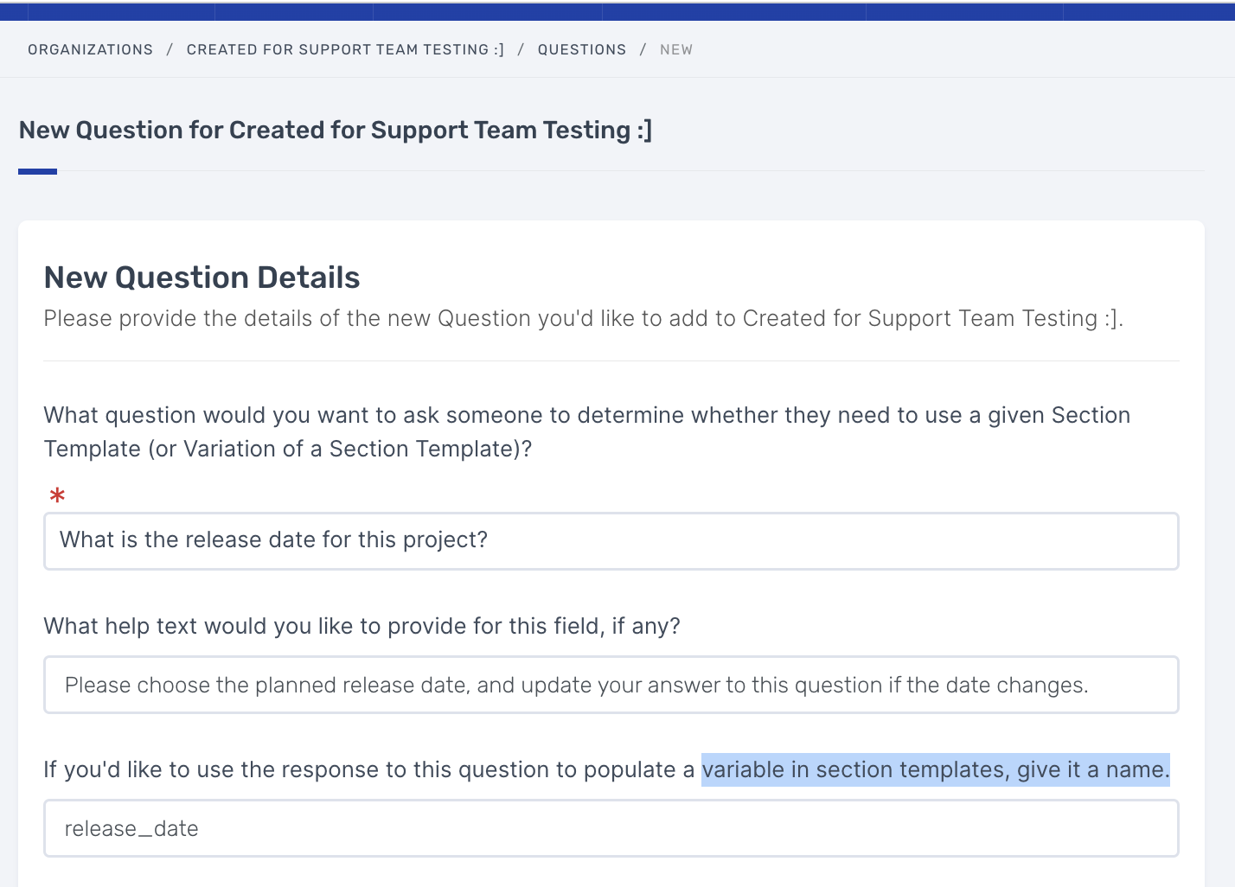1235x887 pixels.
Task: Open the Organizations breadcrumb link
Action: 90,49
